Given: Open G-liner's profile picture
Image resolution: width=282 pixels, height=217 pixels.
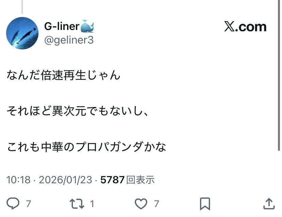Looking at the screenshot, I should 22,33.
